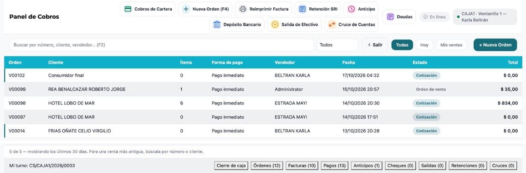Click the total $ 35,00
The height and width of the screenshot is (173, 526).
point(509,89)
